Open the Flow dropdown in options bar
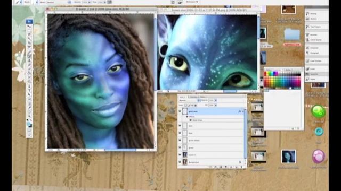Screen dimensions: 341x191 point(105,2)
